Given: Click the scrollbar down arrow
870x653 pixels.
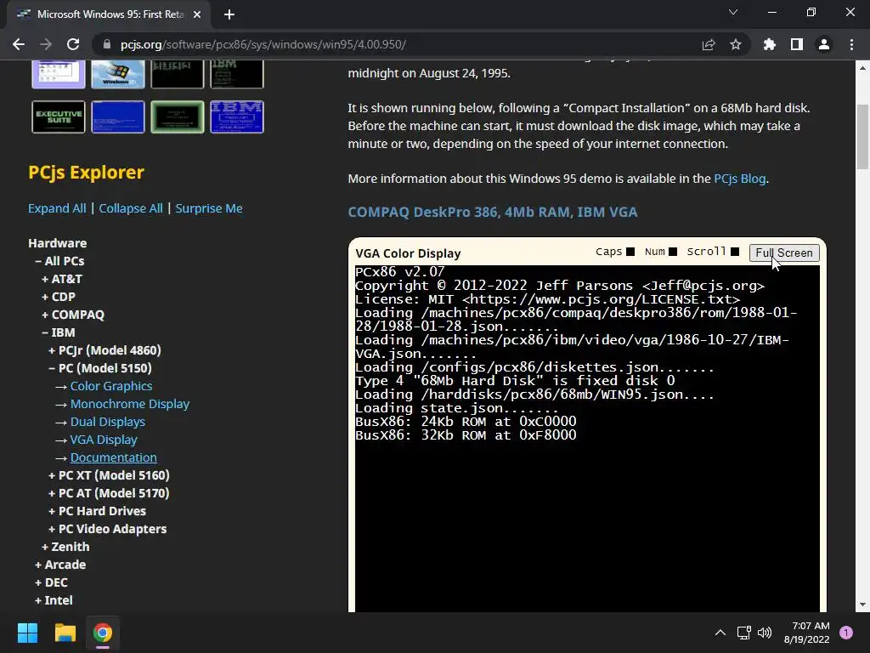Looking at the screenshot, I should click(862, 605).
